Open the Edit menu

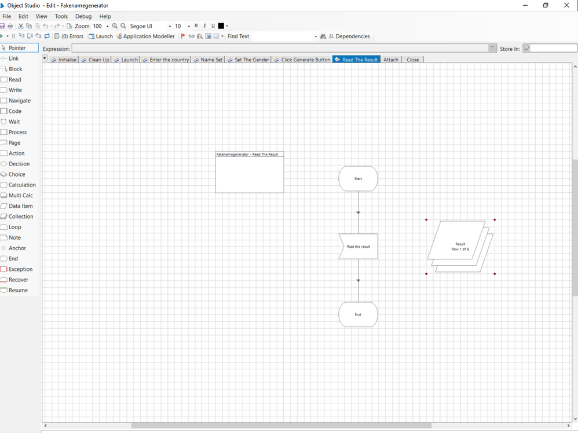23,16
